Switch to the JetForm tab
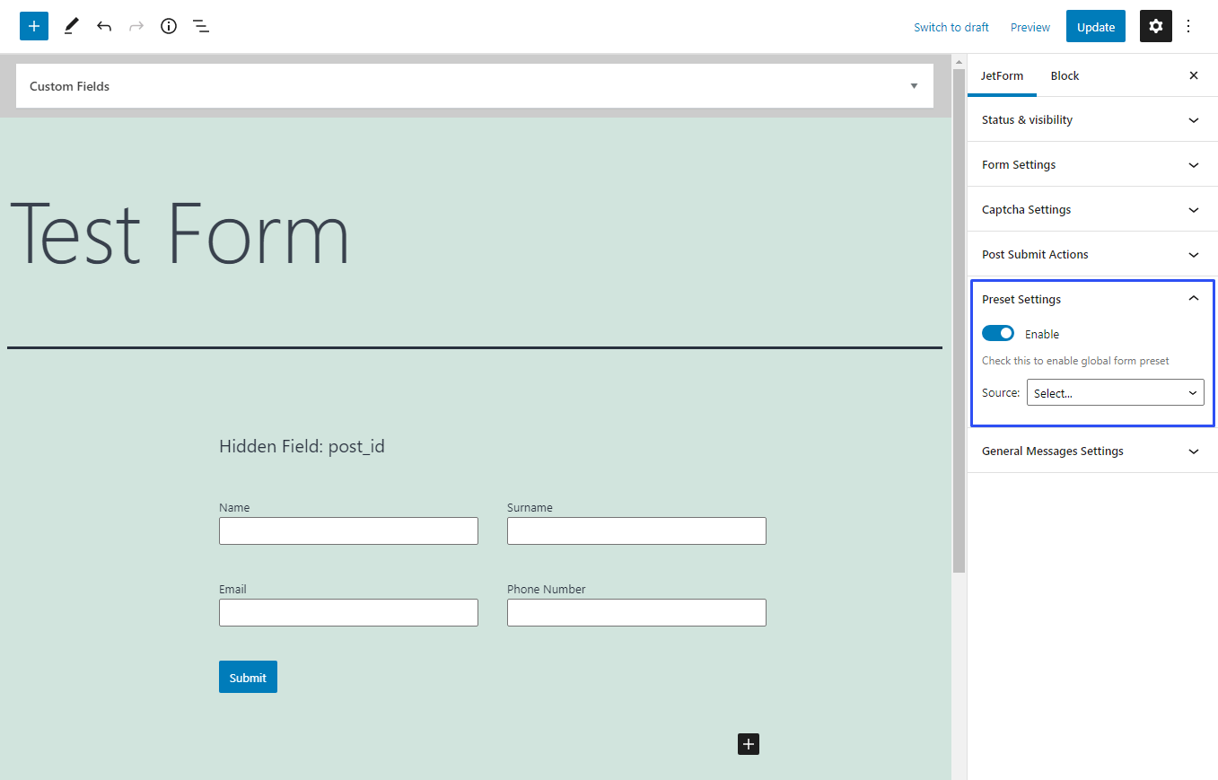1218x780 pixels. (x=1002, y=75)
